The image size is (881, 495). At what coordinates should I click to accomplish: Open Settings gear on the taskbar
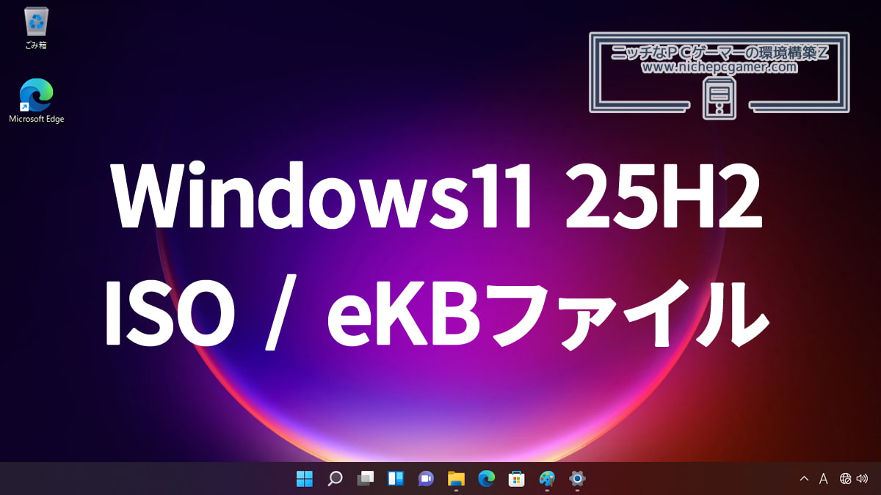(x=577, y=479)
